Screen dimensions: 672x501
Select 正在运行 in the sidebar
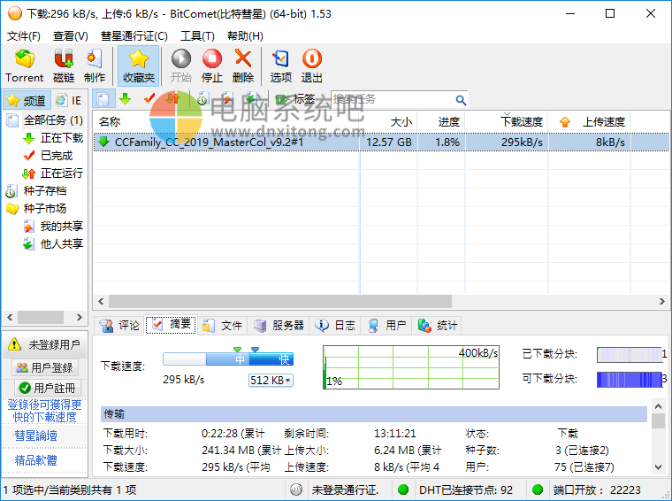(53, 173)
